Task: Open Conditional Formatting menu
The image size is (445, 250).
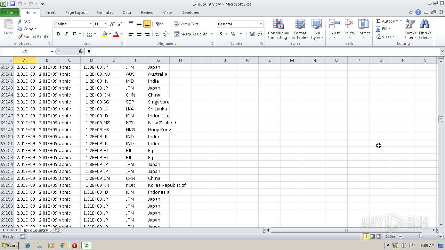Action: [278, 30]
